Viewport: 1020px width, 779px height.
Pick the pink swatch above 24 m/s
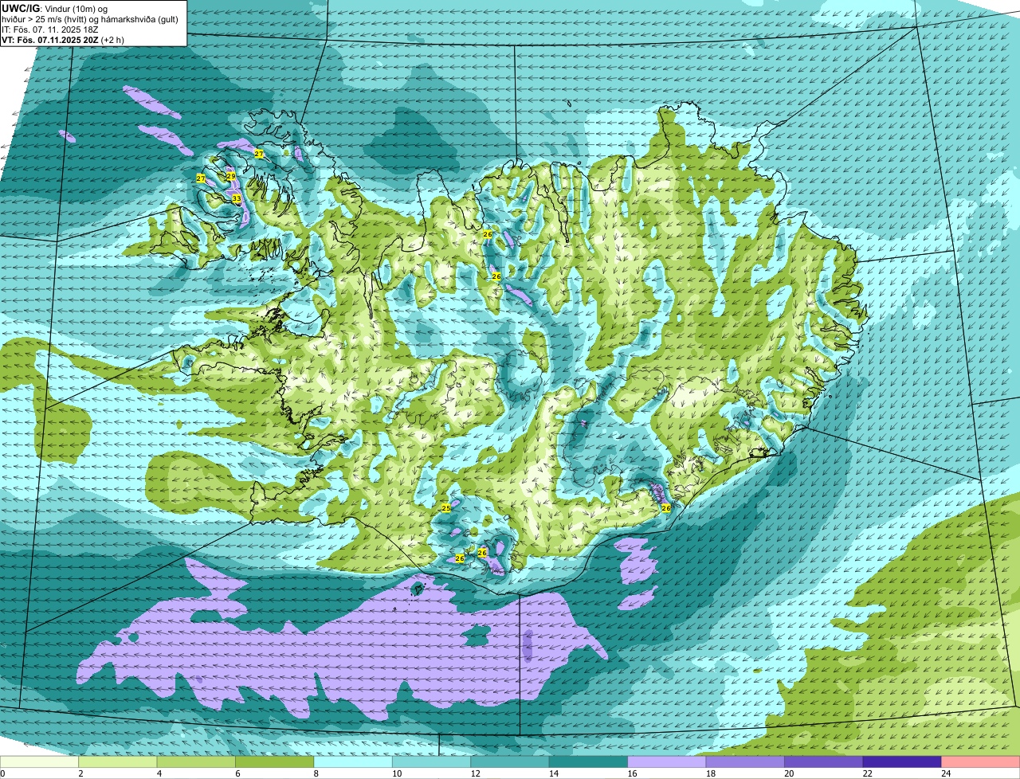[981, 761]
